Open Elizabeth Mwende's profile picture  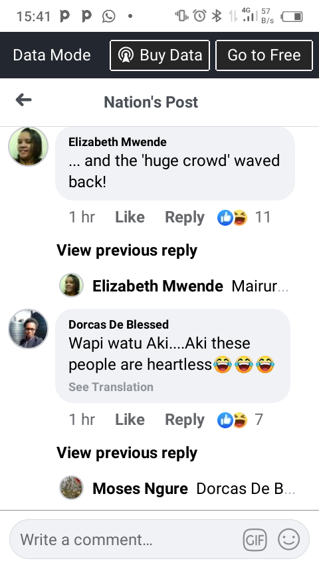click(28, 147)
